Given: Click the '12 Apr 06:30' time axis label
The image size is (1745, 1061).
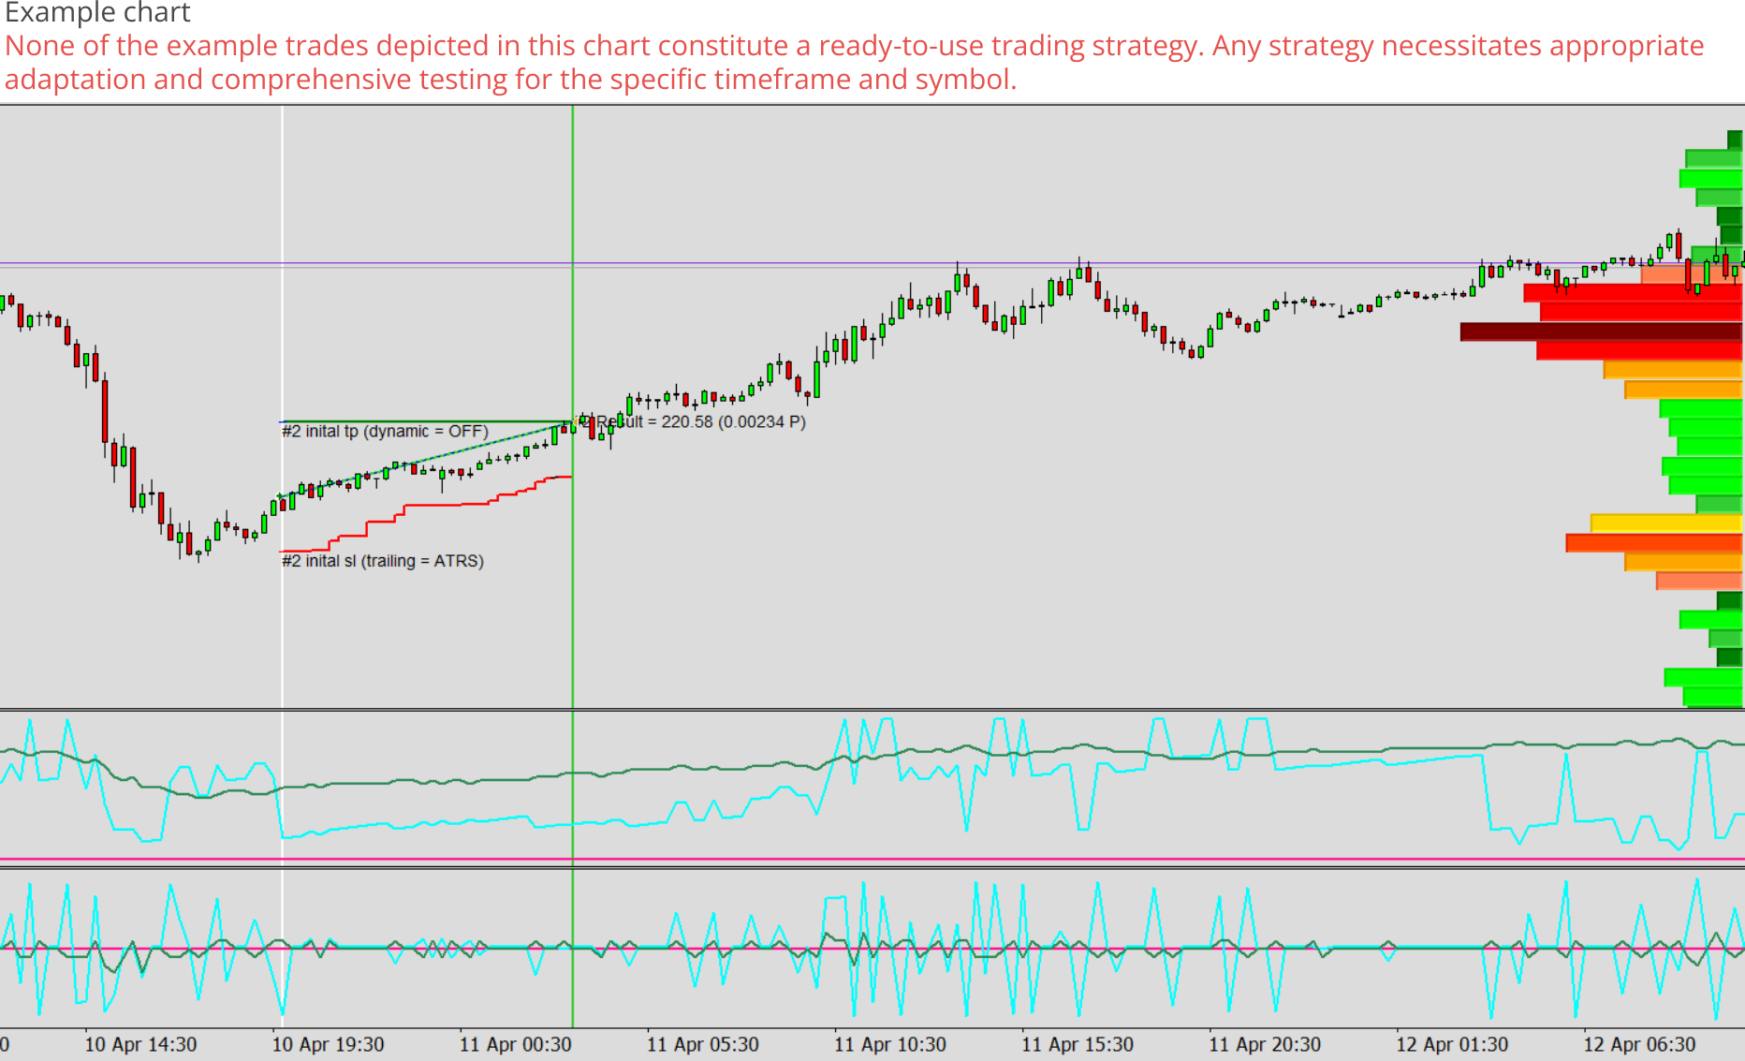Looking at the screenshot, I should [1639, 1044].
